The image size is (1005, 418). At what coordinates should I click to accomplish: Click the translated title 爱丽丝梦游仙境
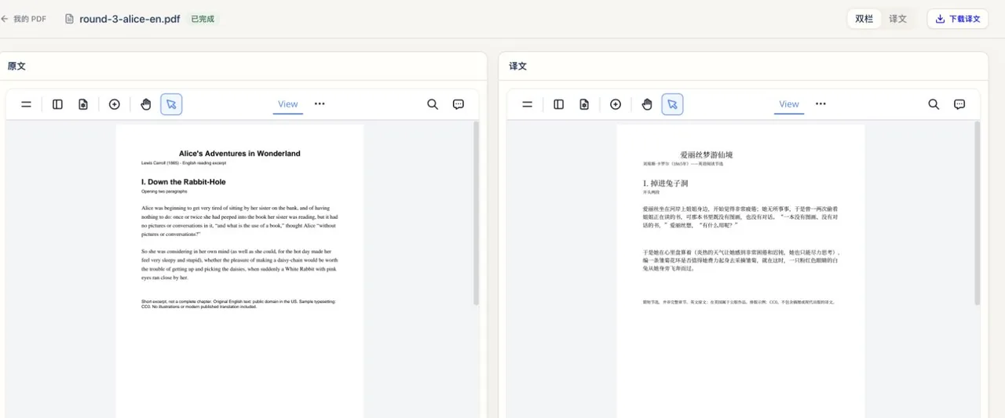[x=707, y=155]
